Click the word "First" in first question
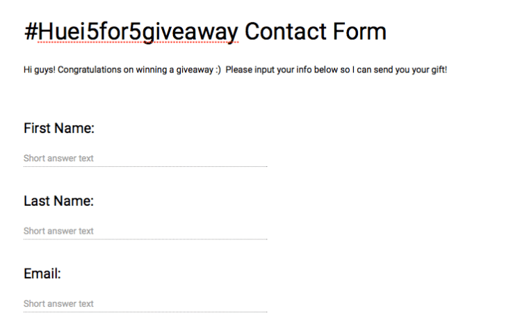520x320 pixels. [38, 129]
